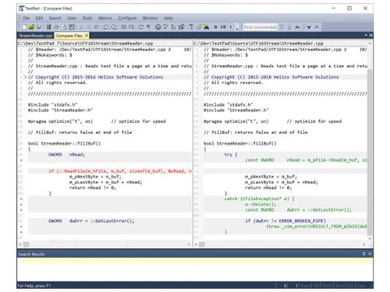Viewport: 390px width, 292px height.
Task: Open a file with the folder icon
Action: point(31,27)
